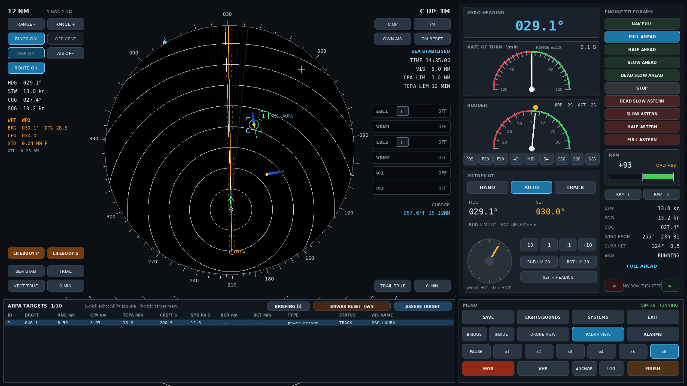Viewport: 687px width, 386px height.
Task: Toggle AIS OFF button
Action: (x=65, y=53)
